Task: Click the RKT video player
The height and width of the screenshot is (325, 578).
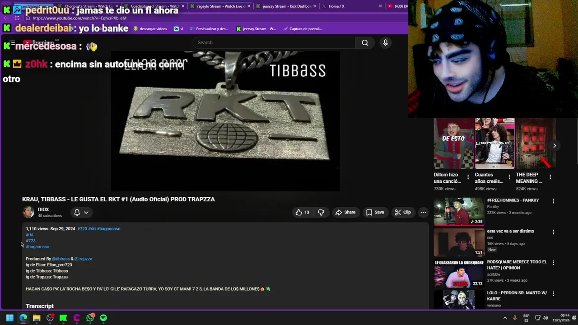Action: pyautogui.click(x=225, y=121)
